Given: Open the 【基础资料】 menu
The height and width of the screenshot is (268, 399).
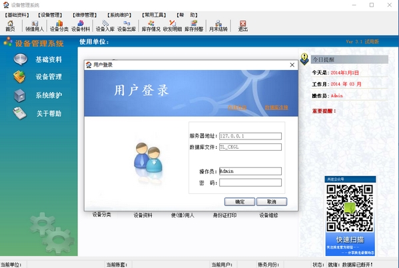Looking at the screenshot, I should 17,15.
